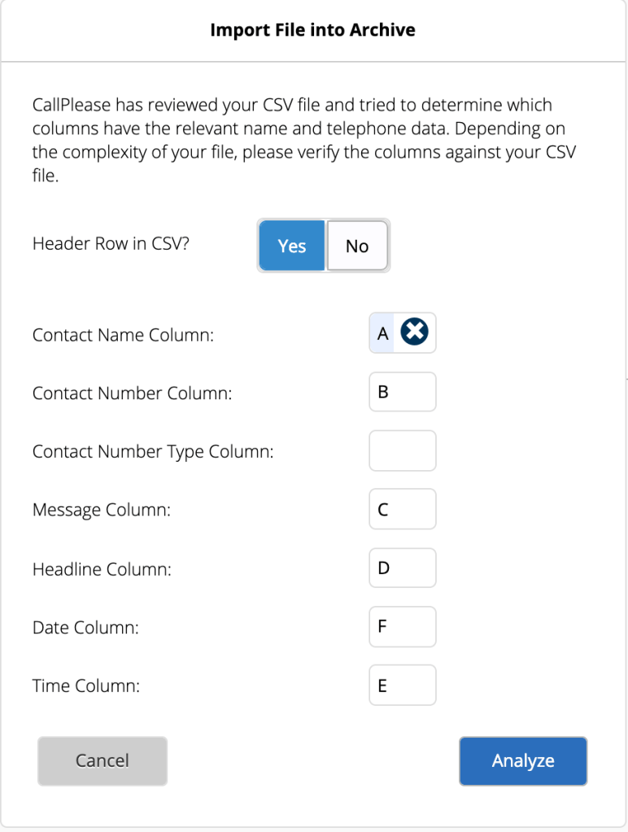Screen dimensions: 628x832
Task: Click the Time Column input box
Action: click(402, 686)
